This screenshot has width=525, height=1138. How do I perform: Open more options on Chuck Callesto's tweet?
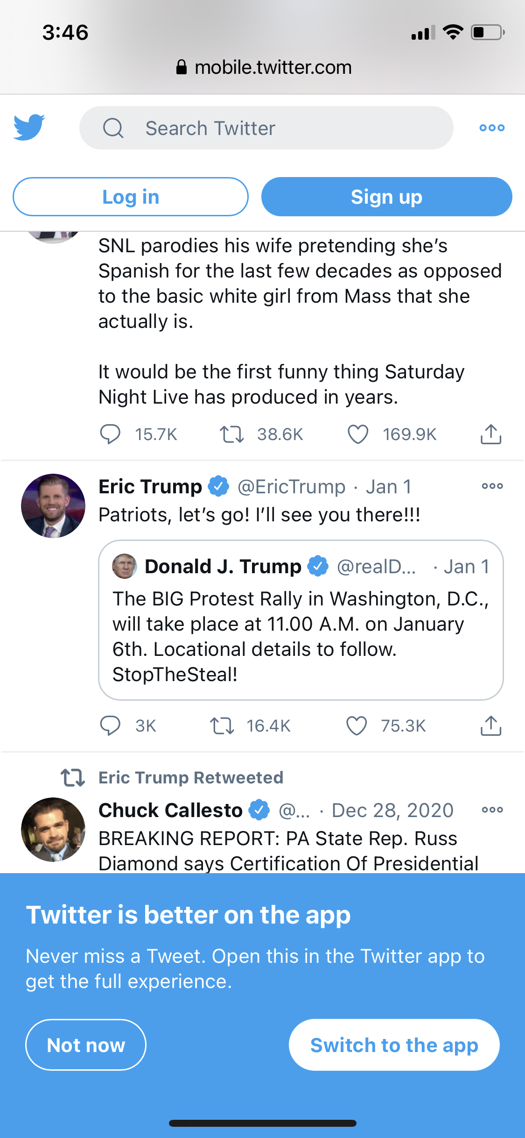(x=492, y=810)
